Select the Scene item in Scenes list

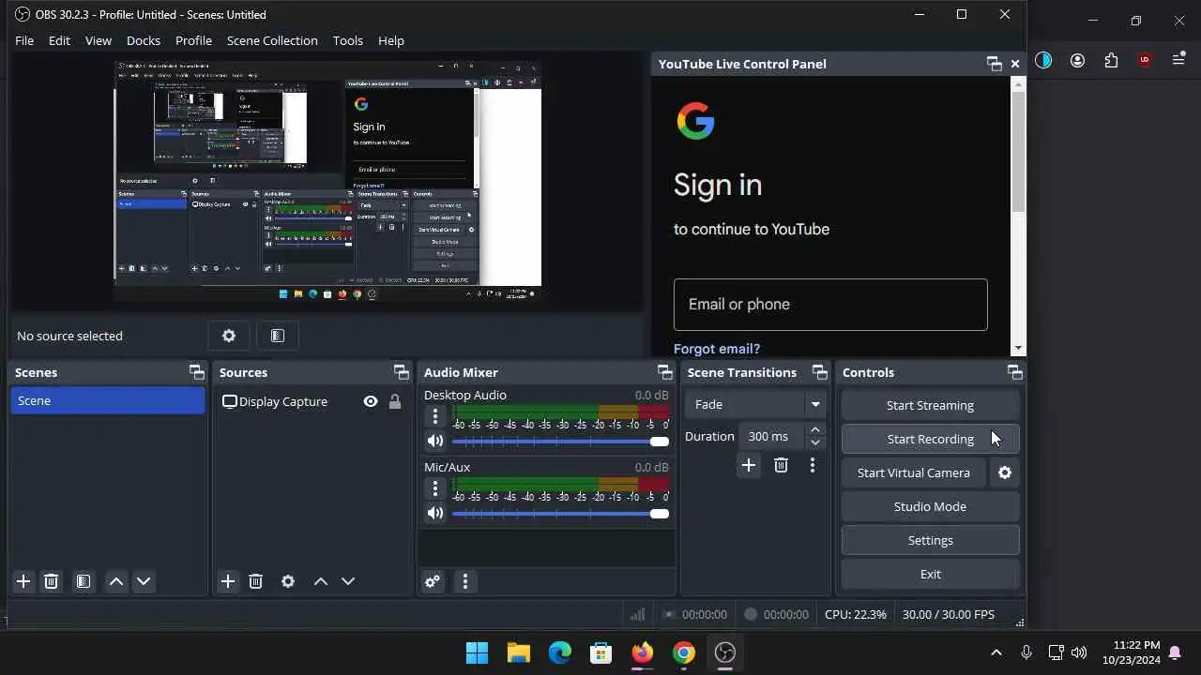click(108, 400)
